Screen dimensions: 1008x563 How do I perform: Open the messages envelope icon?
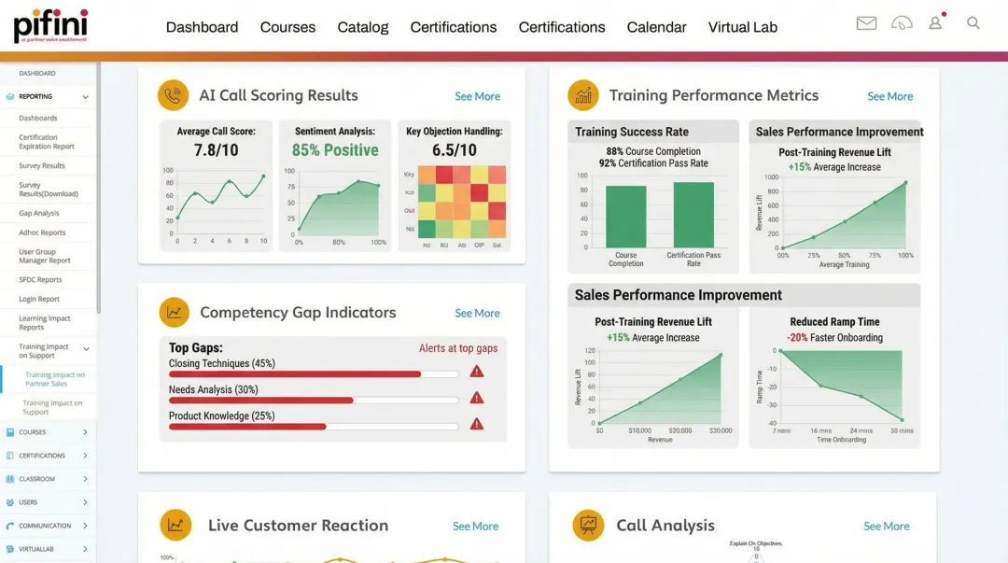(x=866, y=23)
